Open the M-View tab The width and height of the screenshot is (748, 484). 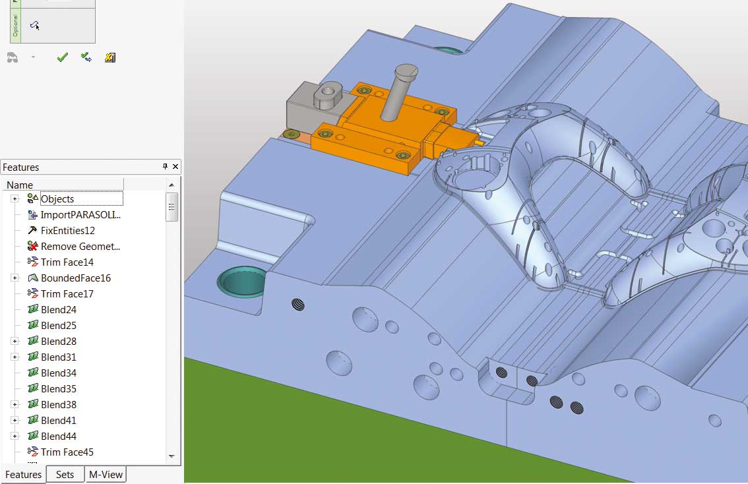pyautogui.click(x=106, y=474)
